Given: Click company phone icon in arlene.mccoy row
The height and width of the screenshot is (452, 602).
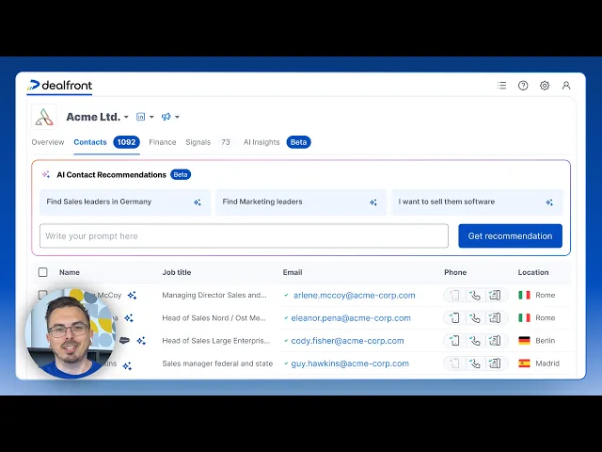Looking at the screenshot, I should coord(495,295).
